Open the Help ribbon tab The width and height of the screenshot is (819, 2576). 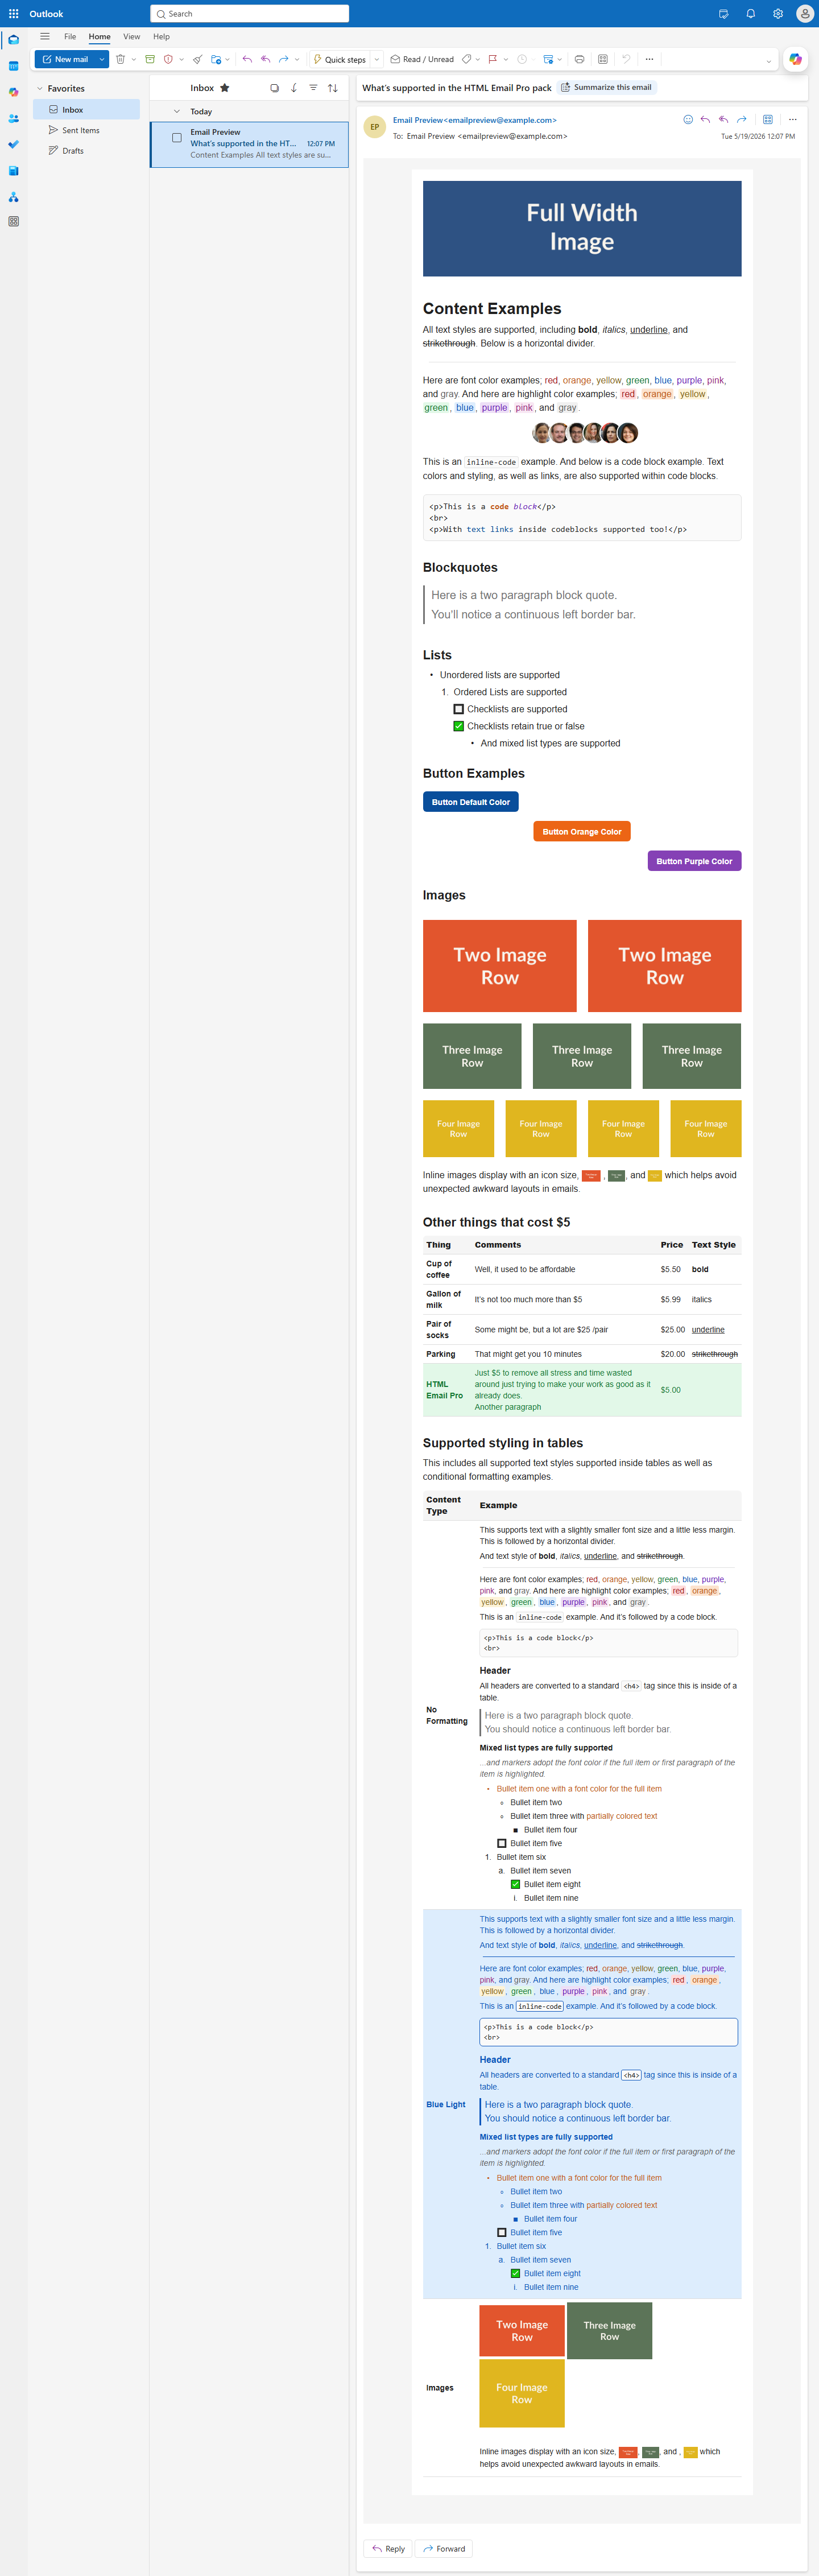pos(161,37)
